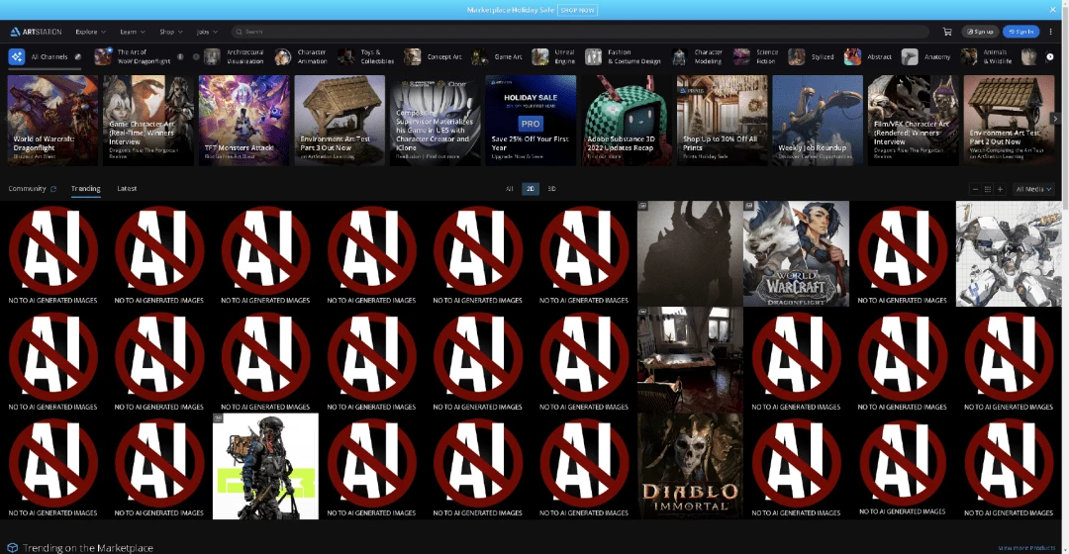
Task: Close the Marketplace Holiday Sale banner
Action: coord(1052,10)
